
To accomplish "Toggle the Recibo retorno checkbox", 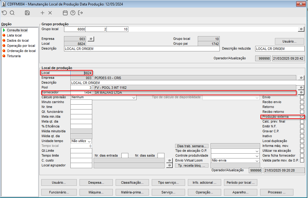I will point(302,112).
